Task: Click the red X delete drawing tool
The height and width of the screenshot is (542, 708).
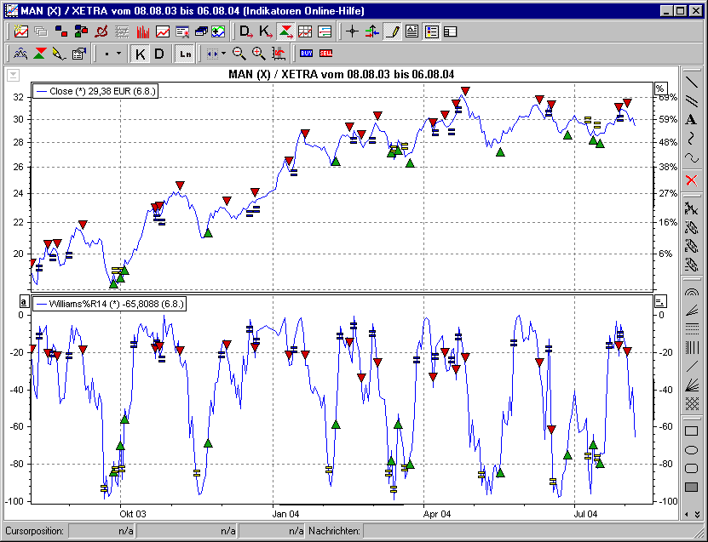Action: (691, 180)
